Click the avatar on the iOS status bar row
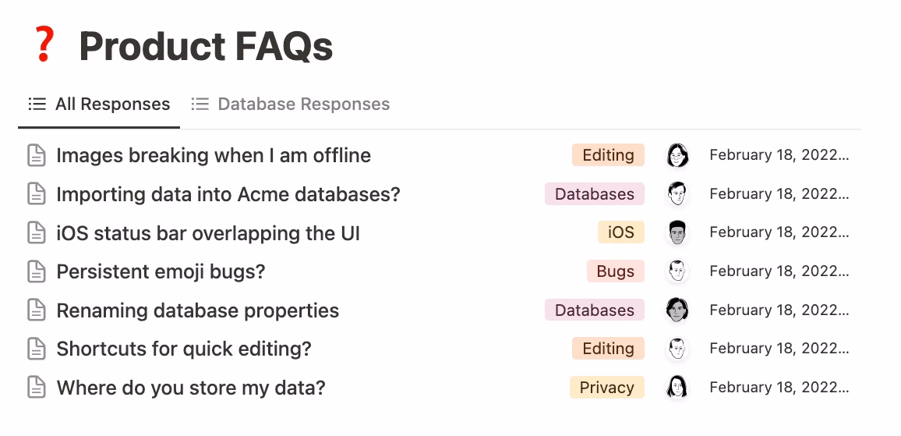 point(677,232)
